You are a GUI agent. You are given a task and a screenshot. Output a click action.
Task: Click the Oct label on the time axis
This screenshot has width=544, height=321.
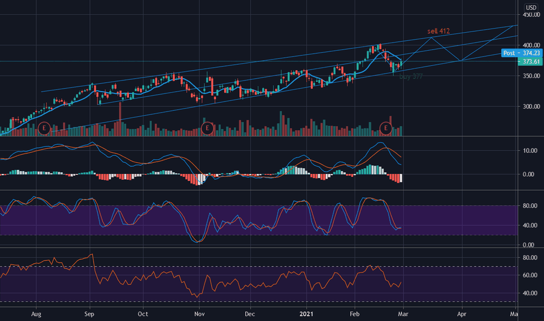click(x=142, y=314)
